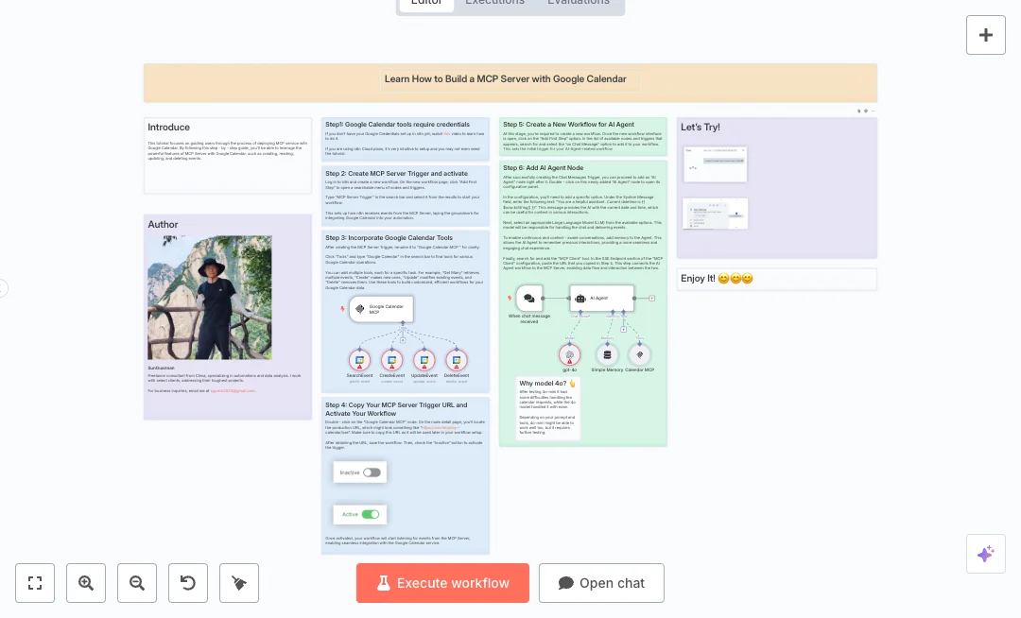Zoom out of the workflow canvas
This screenshot has width=1021, height=618.
(137, 583)
